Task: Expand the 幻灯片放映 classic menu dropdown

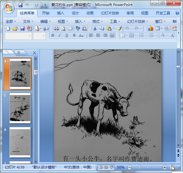Action: click(x=137, y=21)
